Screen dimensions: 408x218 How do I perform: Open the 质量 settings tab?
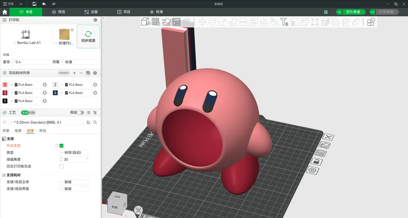point(6,131)
